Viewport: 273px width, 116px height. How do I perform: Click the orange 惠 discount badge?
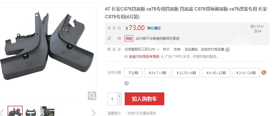264,72
